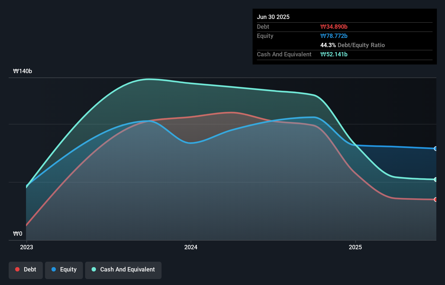Click the teal won symbol beside 52.141b
The image size is (445, 285).
point(323,54)
